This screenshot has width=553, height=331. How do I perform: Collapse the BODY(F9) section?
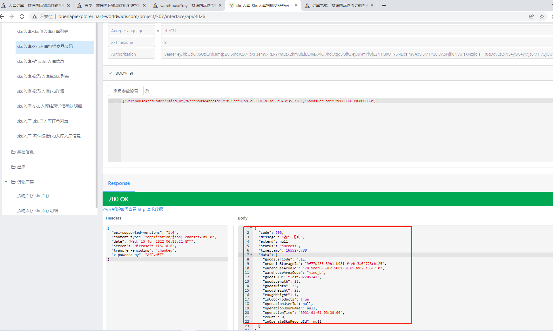110,73
